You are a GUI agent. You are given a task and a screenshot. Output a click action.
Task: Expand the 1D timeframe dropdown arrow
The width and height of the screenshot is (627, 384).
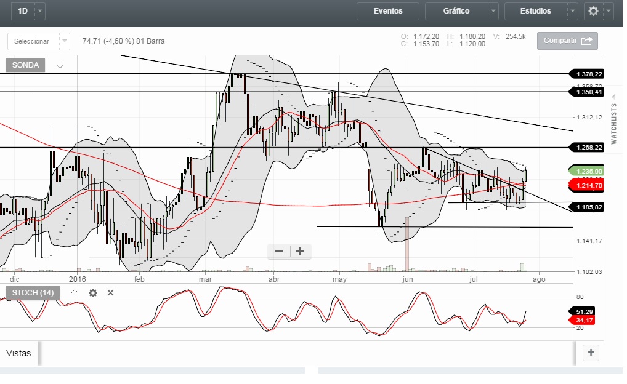40,11
